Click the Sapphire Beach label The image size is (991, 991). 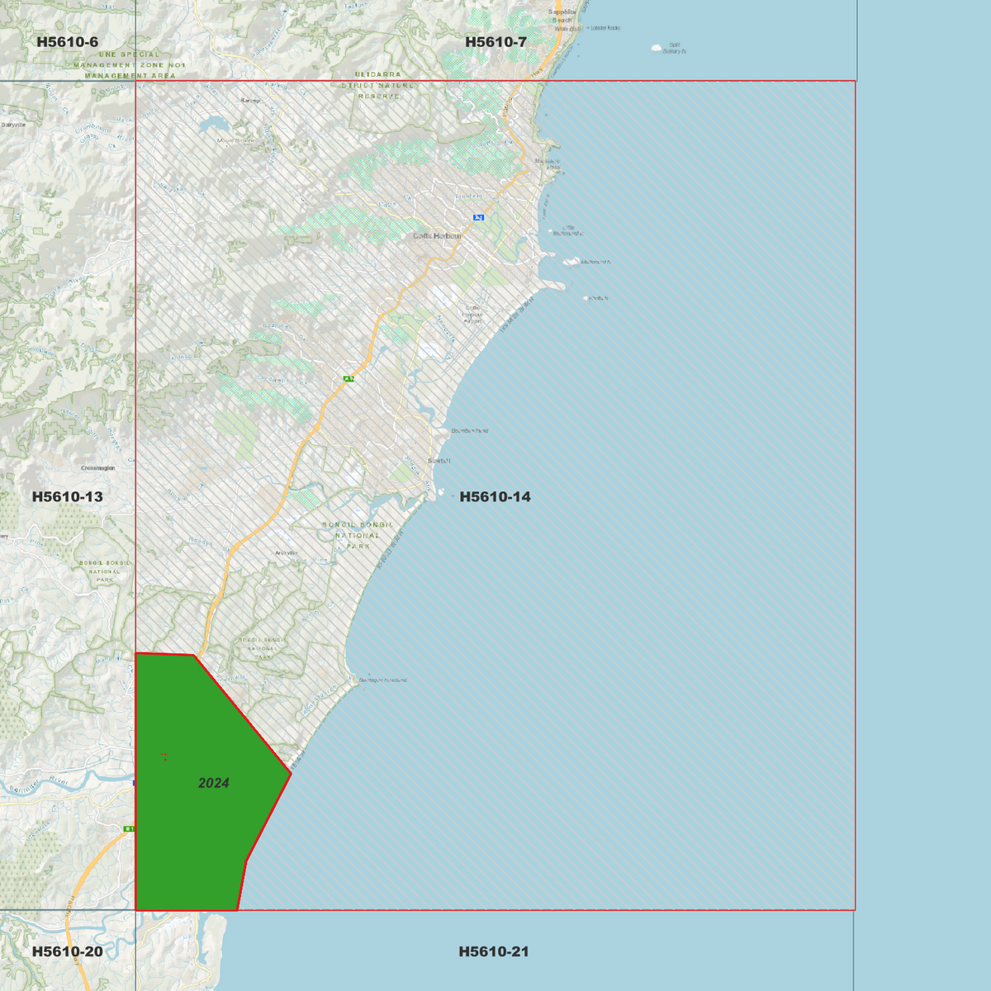[562, 16]
